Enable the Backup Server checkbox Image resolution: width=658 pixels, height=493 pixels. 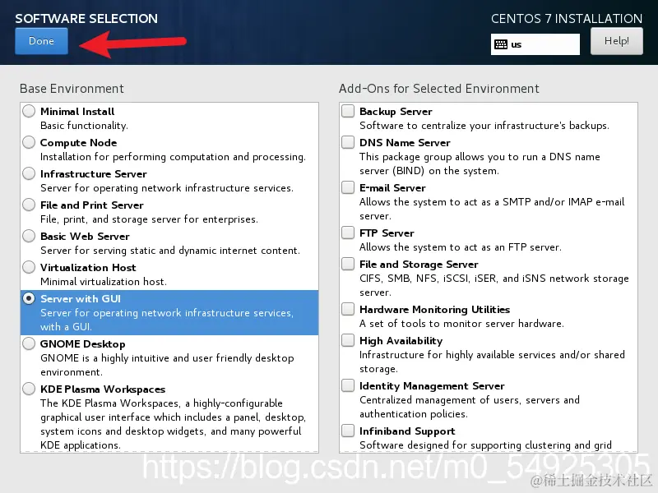(348, 111)
